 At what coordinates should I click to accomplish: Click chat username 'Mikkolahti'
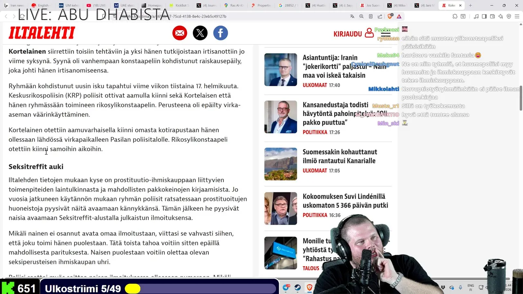384,89
